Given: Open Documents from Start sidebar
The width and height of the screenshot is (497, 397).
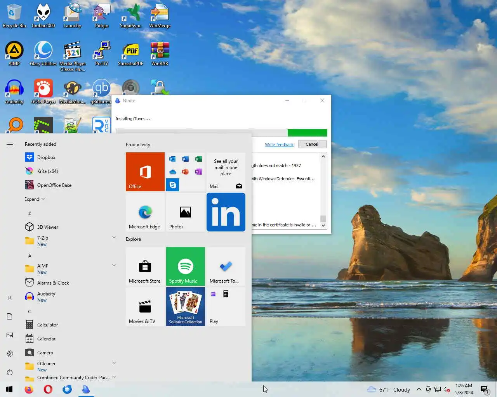Looking at the screenshot, I should tap(10, 316).
